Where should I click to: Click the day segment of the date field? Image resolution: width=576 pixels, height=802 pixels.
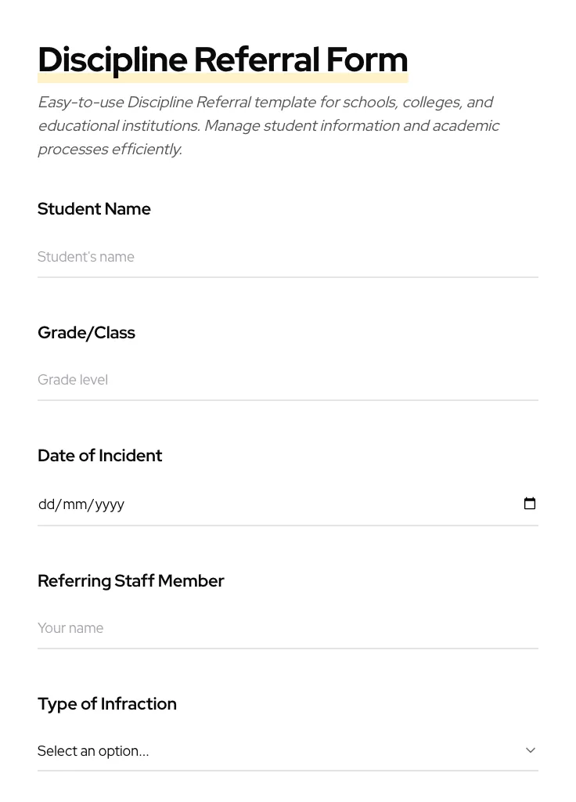pos(45,504)
